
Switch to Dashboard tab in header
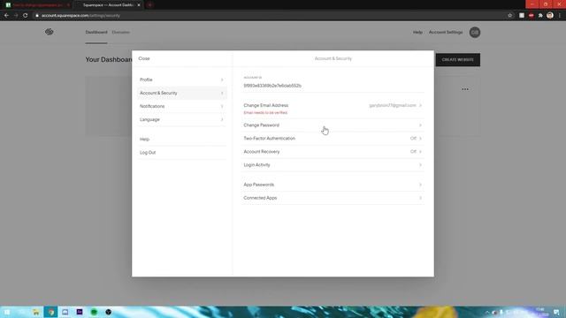(x=96, y=32)
